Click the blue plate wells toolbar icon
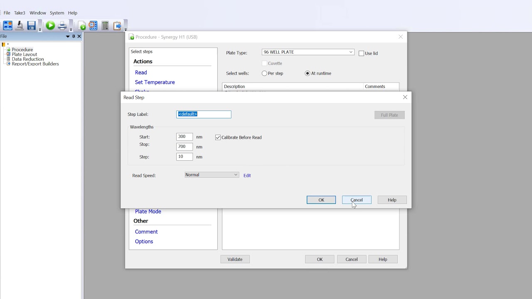Viewport: 532px width, 299px height. [x=8, y=26]
